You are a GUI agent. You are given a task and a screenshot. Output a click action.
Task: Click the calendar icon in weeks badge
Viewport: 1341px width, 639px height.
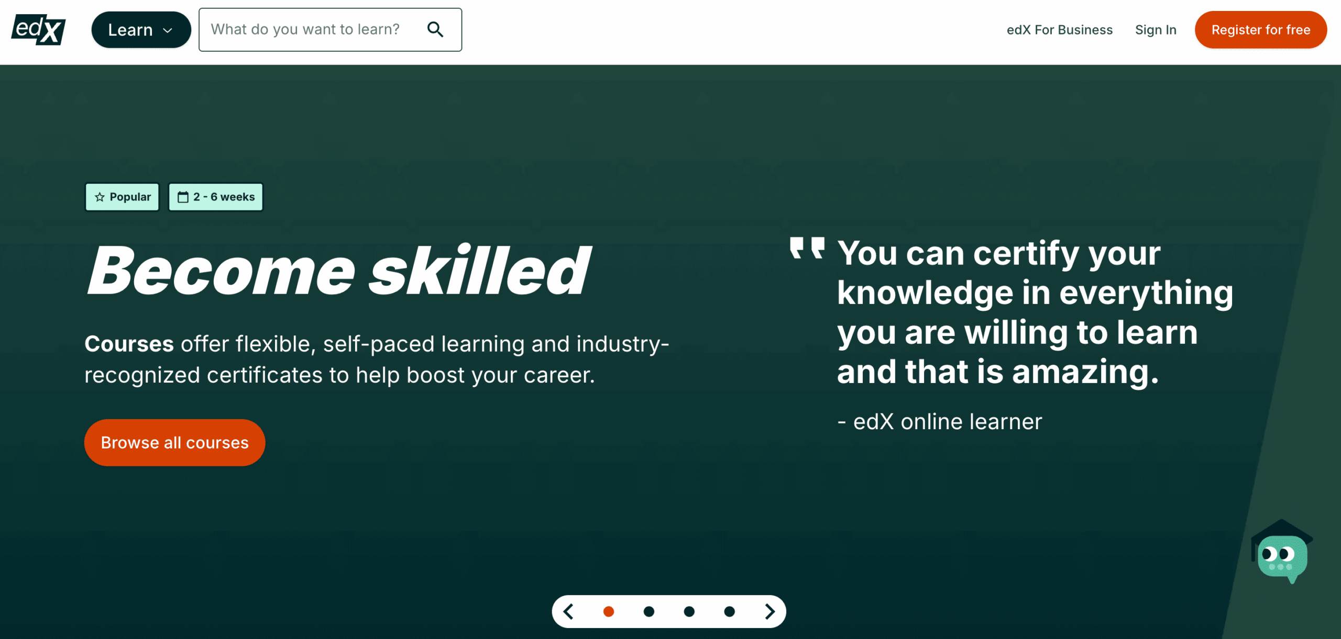183,197
